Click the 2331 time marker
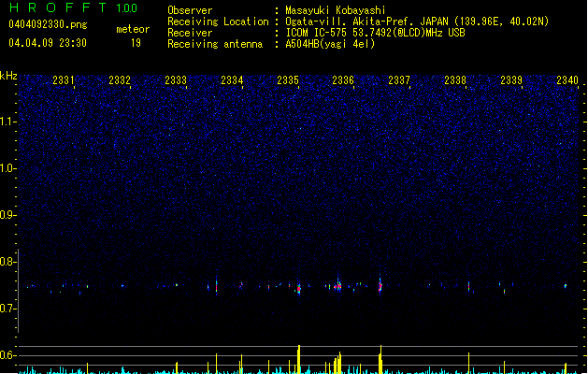Viewport: 588px width, 374px height. (x=64, y=79)
